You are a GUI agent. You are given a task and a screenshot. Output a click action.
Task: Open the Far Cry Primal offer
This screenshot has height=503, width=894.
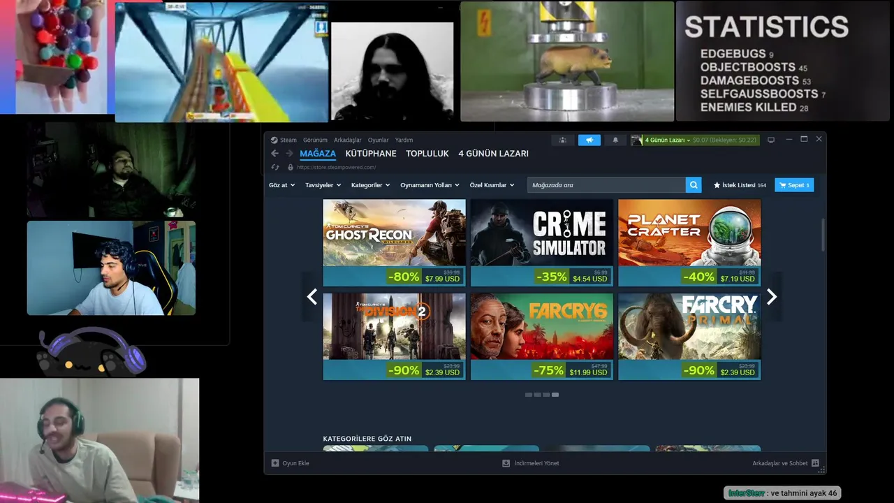click(689, 337)
